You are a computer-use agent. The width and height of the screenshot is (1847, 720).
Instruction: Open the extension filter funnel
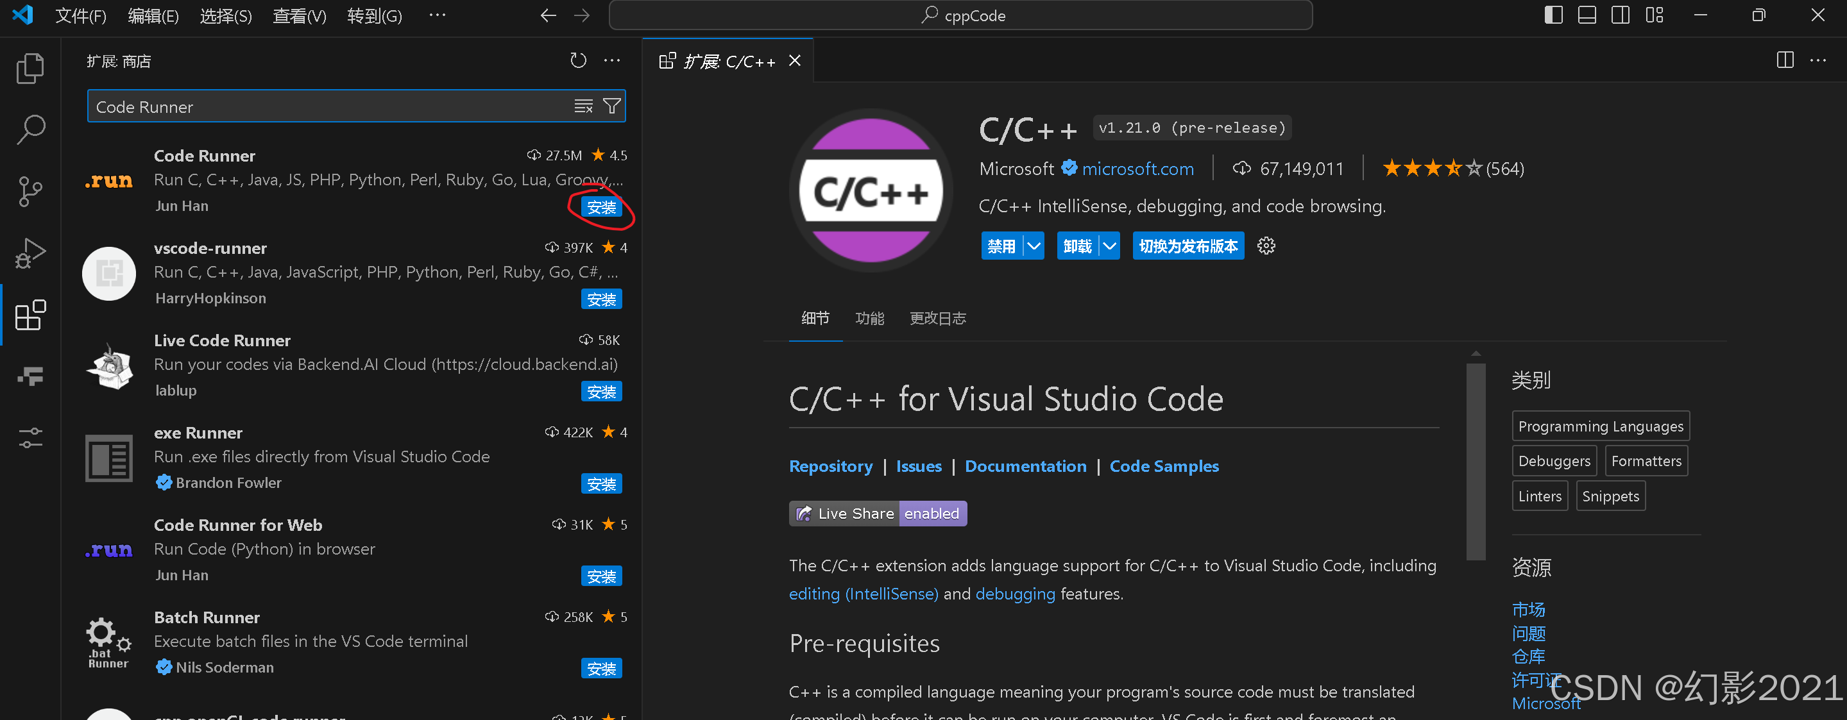611,106
